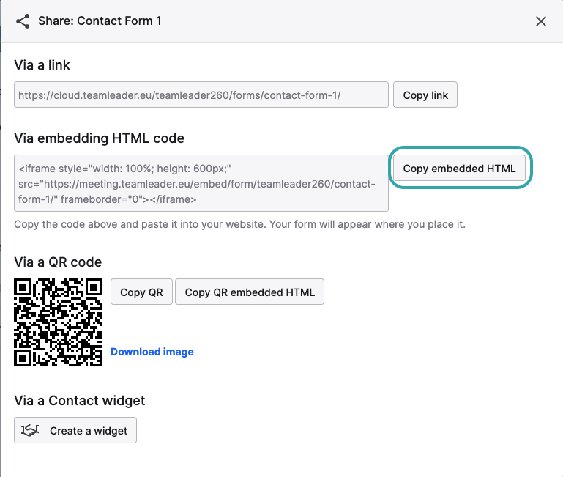Copy the form link with Copy link
The width and height of the screenshot is (563, 477).
tap(425, 95)
